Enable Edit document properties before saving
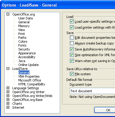The width and height of the screenshot is (115, 117). 72,38
